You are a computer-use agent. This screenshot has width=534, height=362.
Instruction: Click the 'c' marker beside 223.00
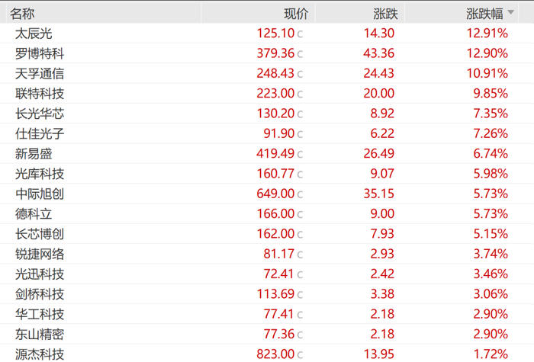point(300,94)
